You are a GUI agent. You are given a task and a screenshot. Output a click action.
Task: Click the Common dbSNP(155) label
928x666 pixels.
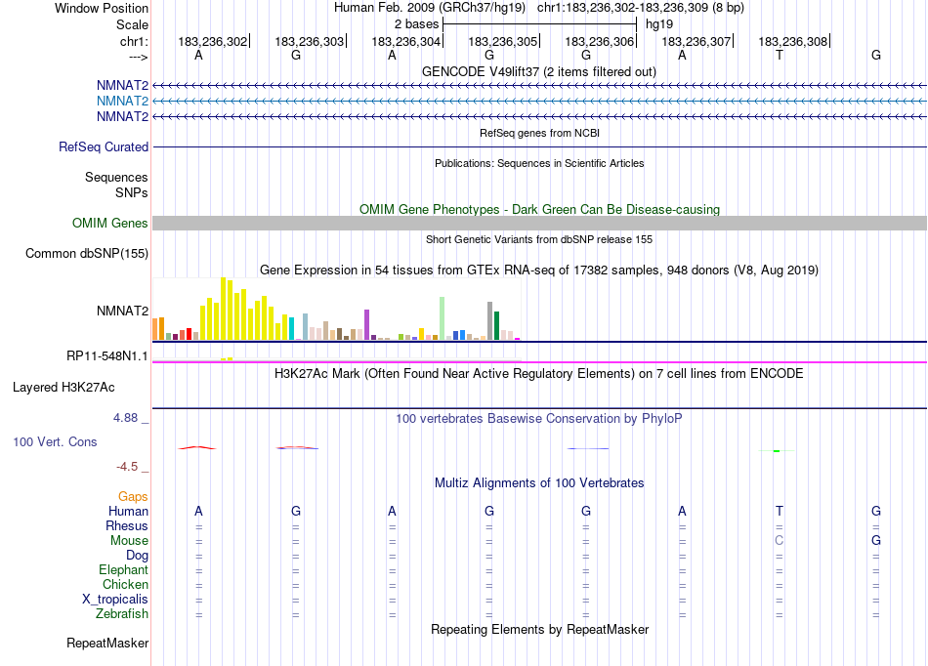(86, 253)
